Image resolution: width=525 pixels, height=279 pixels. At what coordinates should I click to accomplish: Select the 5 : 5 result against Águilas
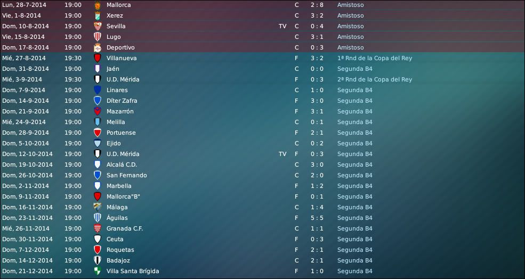[x=317, y=218]
